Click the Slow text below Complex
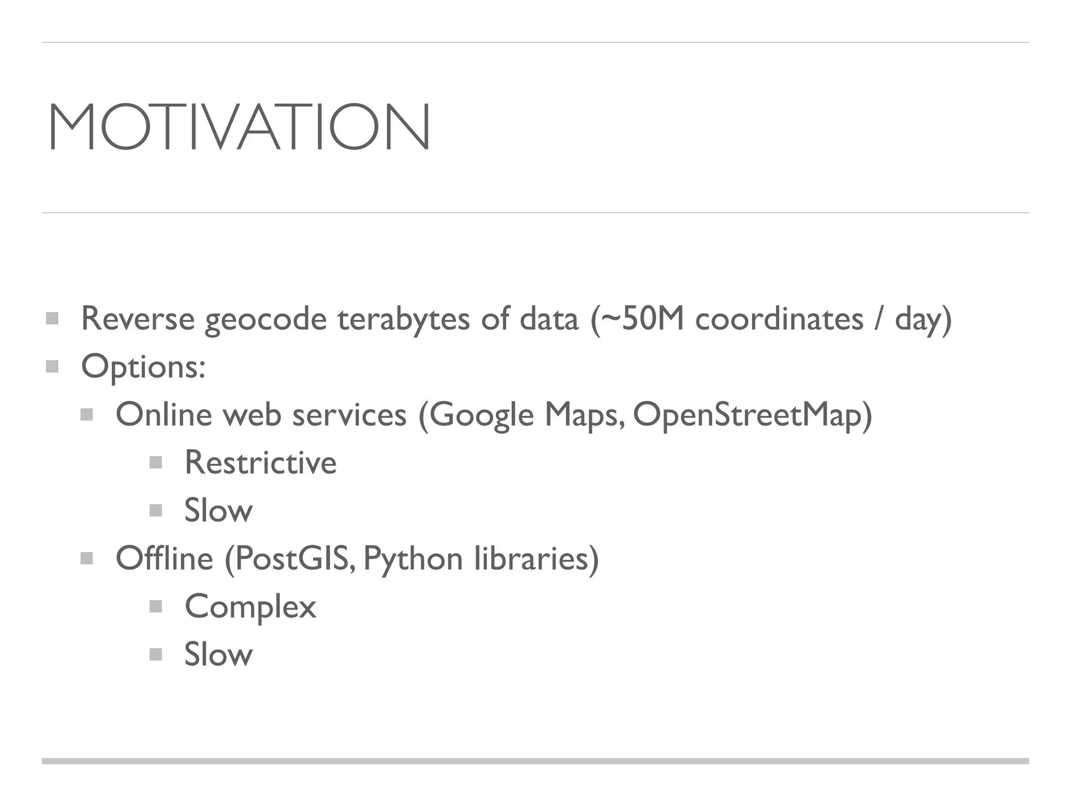Screen dimensions: 1071x803 coord(219,655)
